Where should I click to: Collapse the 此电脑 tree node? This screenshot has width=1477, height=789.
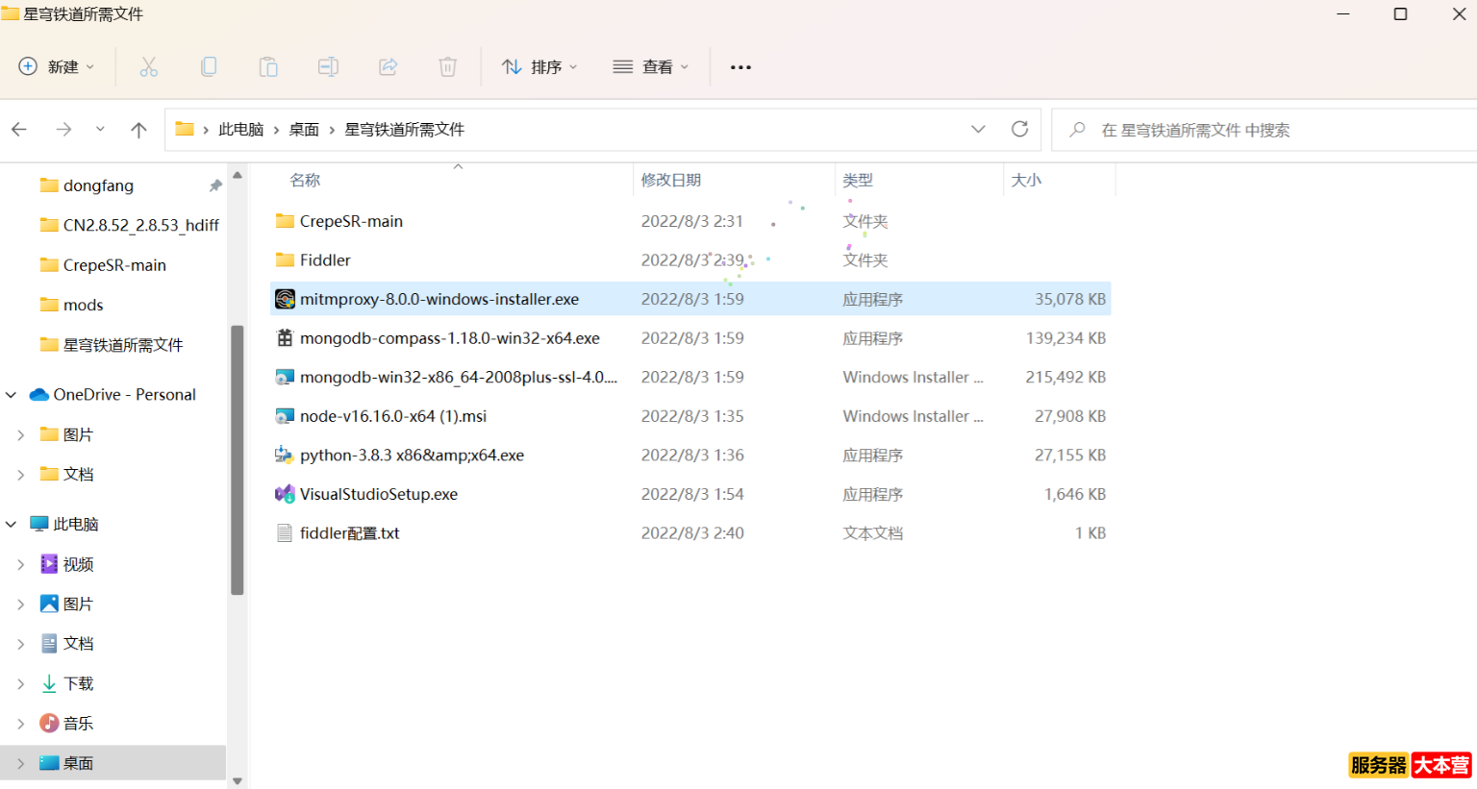coord(12,524)
